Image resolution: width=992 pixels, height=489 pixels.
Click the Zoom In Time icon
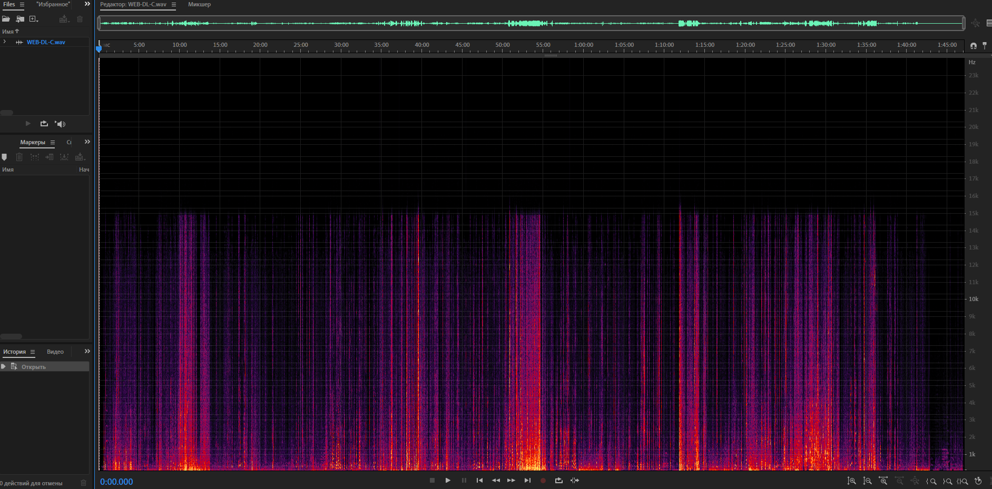tap(883, 481)
